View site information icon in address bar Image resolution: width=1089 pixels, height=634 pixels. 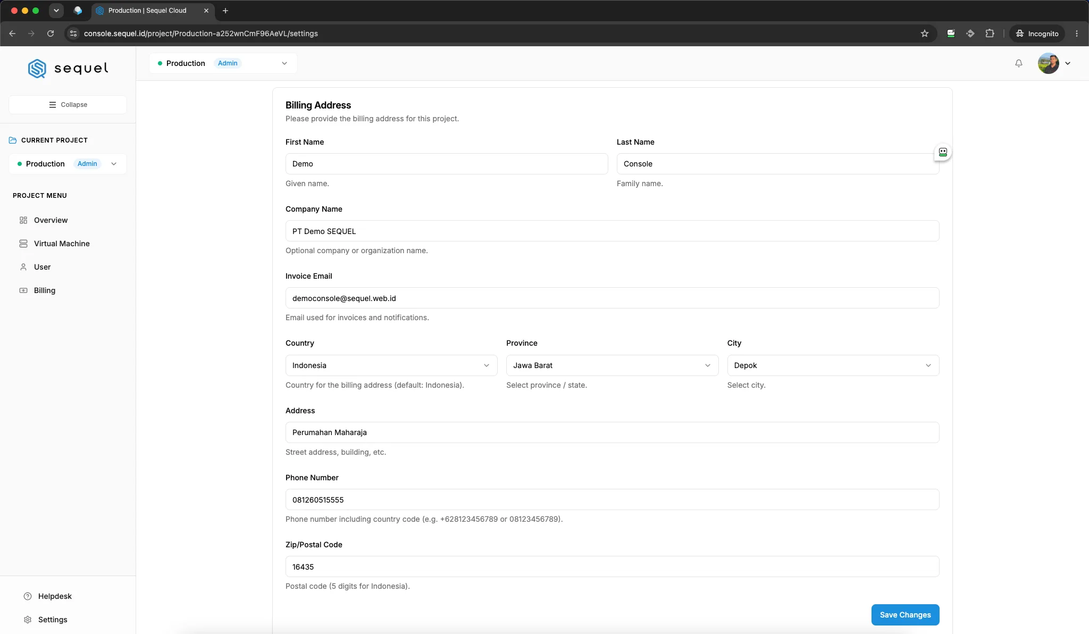point(74,34)
